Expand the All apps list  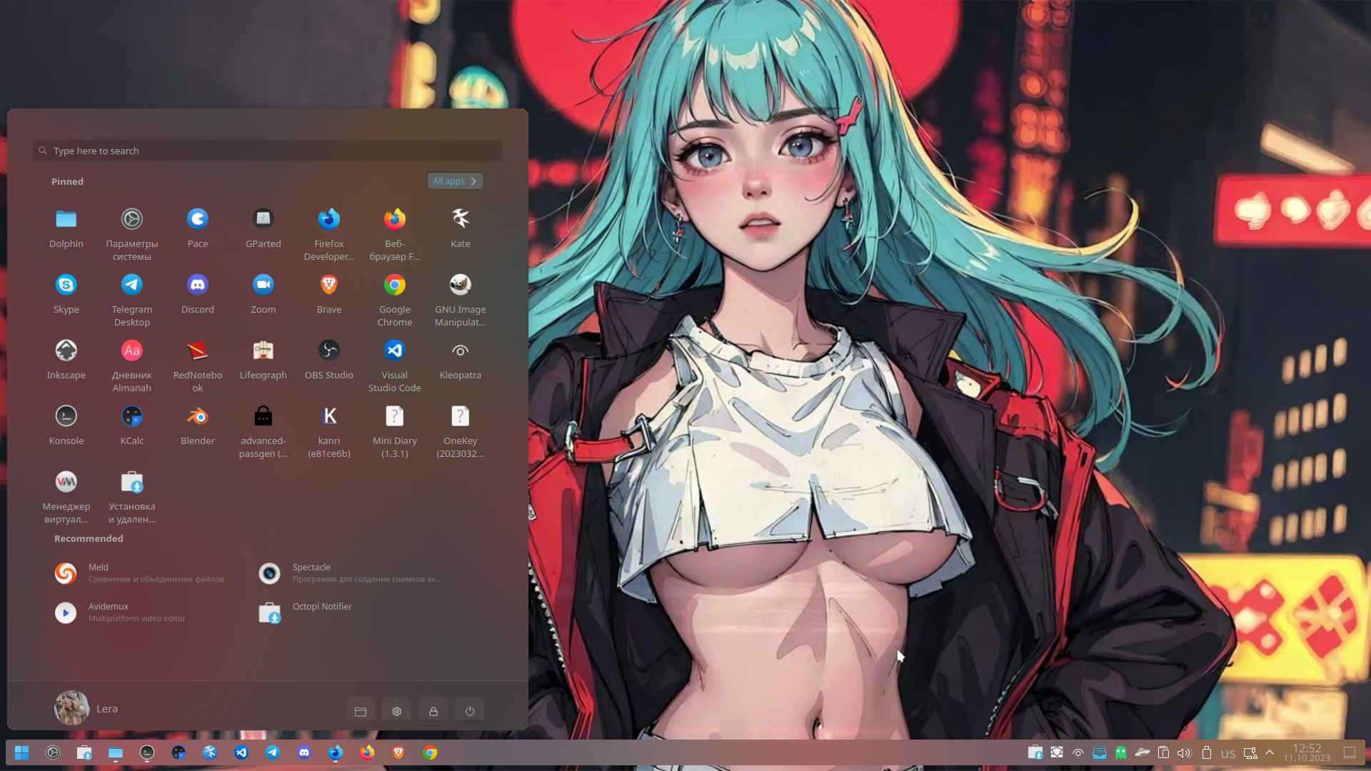point(455,181)
